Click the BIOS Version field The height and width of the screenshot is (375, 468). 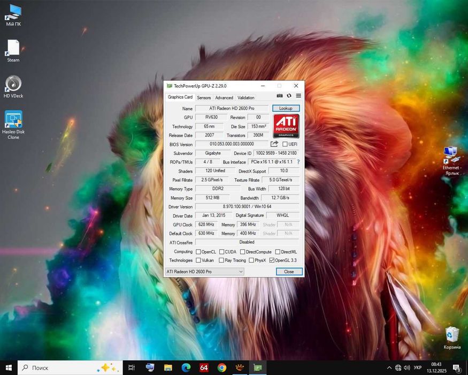click(x=232, y=144)
